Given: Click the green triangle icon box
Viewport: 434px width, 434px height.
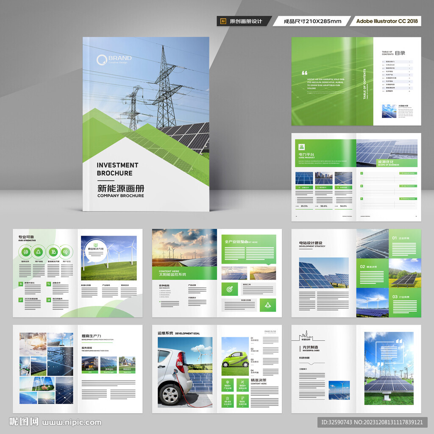Looking at the screenshot, I should [268, 305].
